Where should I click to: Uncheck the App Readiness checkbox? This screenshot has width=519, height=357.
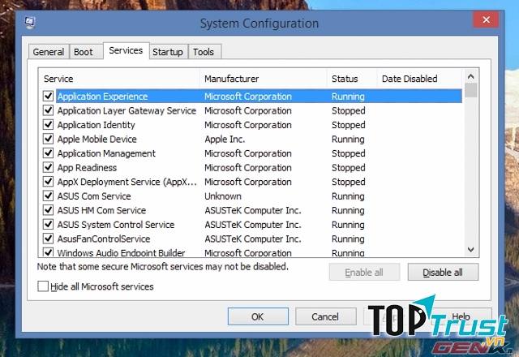pos(48,168)
